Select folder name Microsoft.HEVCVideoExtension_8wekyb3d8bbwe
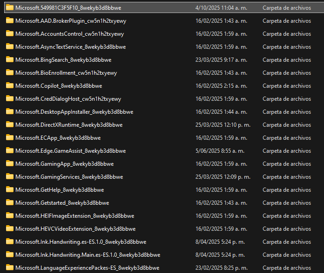The image size is (324, 273). pyautogui.click(x=75, y=229)
